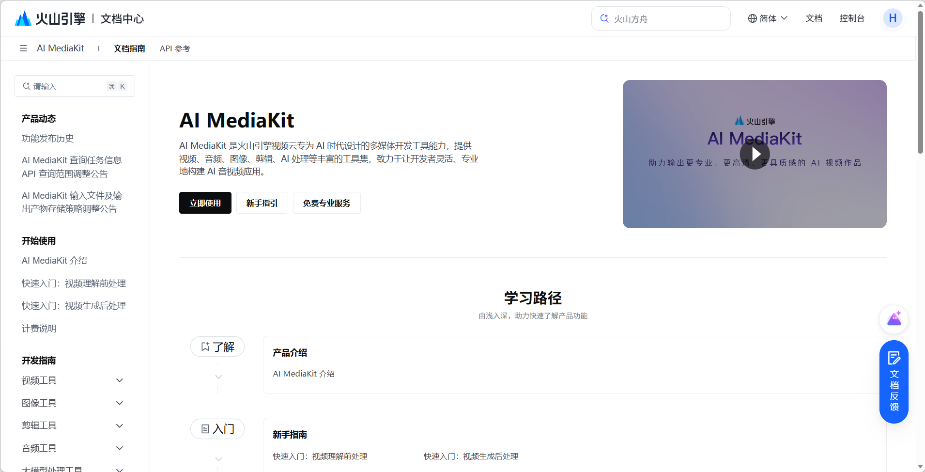Collapse the chevron under 入门 badge
The image size is (925, 472).
pos(218,459)
